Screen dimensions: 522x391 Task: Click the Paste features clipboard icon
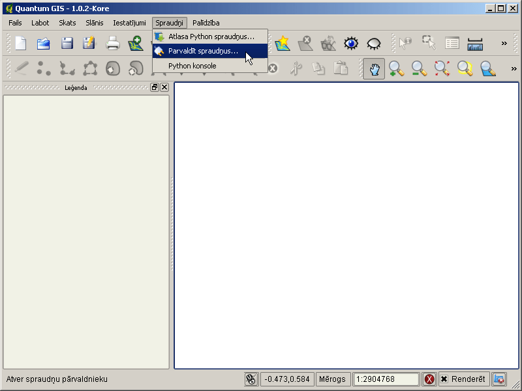pyautogui.click(x=341, y=68)
